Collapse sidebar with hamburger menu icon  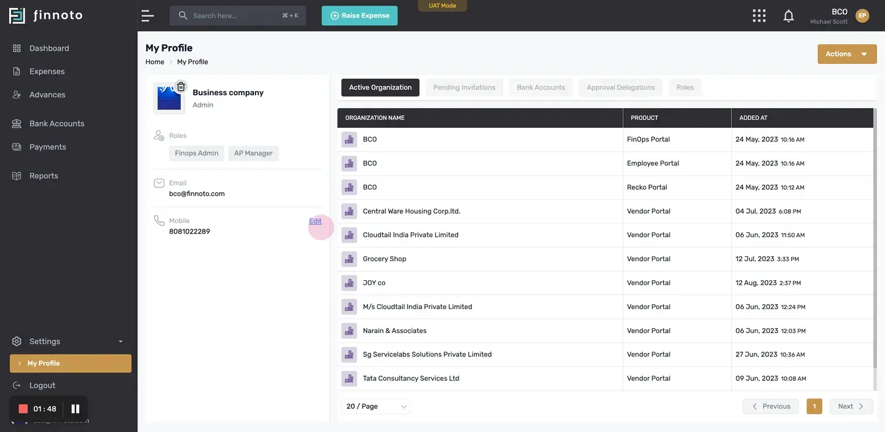click(147, 15)
